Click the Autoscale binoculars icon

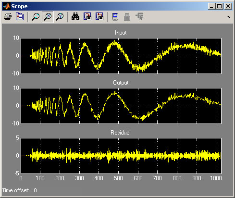tap(75, 16)
